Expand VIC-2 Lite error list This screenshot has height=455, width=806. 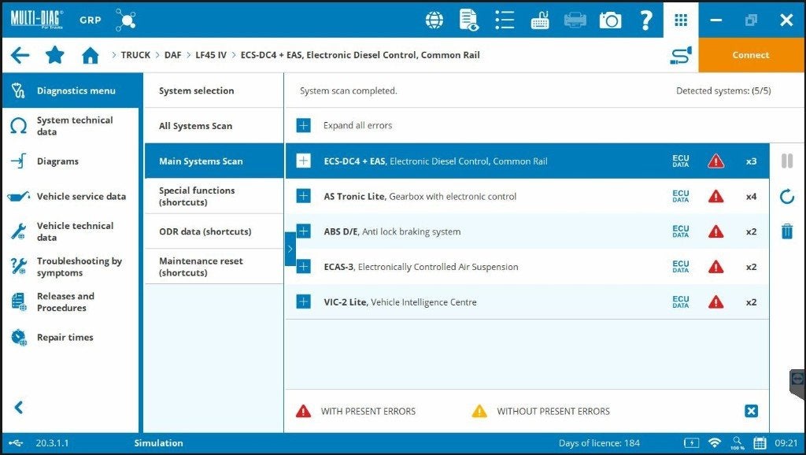click(303, 301)
